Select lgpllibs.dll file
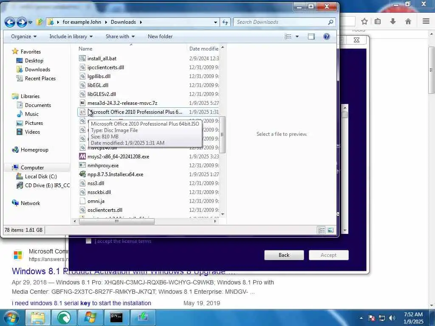This screenshot has width=435, height=326. (x=99, y=76)
